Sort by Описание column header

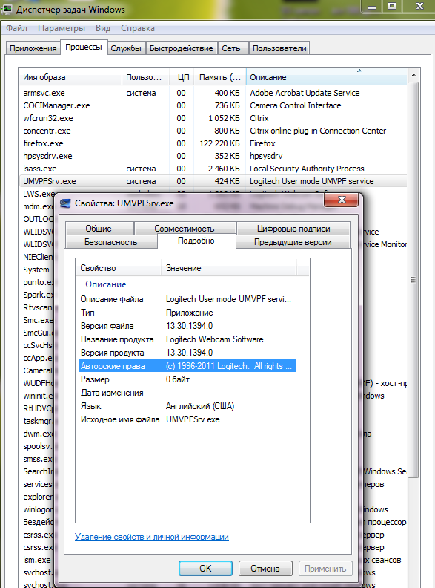coord(326,77)
